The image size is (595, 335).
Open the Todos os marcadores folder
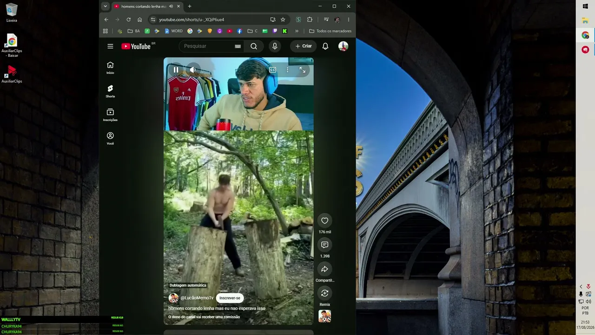point(330,31)
